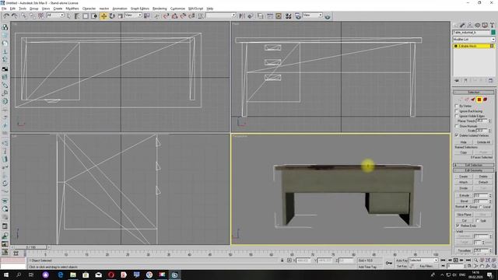Image resolution: width=498 pixels, height=280 pixels.
Task: Click the Bevel button
Action: pos(464,201)
